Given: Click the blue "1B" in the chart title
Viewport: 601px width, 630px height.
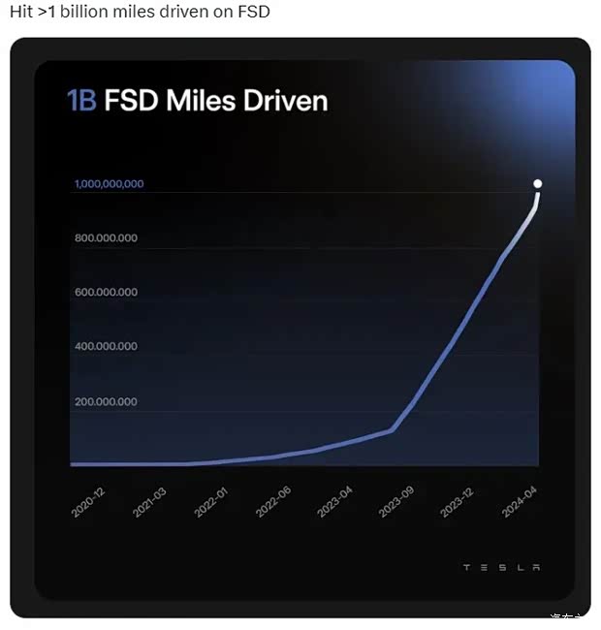Looking at the screenshot, I should (81, 101).
